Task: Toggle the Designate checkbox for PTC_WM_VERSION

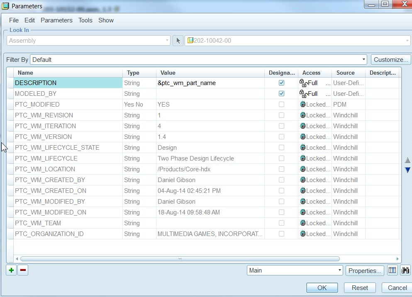Action: click(281, 137)
